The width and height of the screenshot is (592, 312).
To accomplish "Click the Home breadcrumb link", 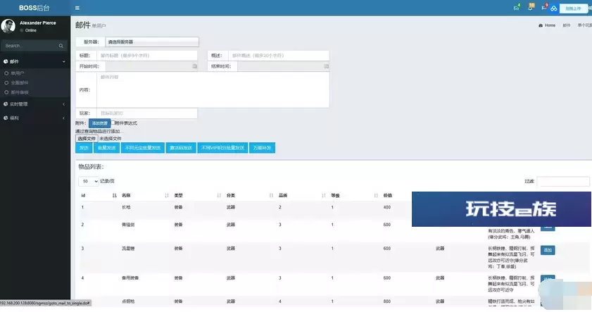I will tap(547, 25).
